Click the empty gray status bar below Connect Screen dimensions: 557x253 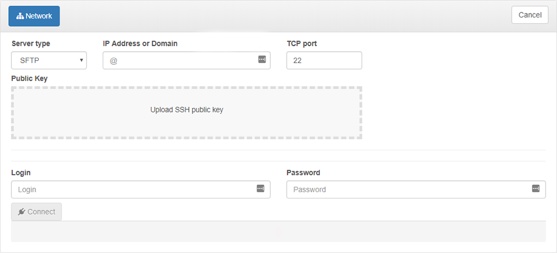pyautogui.click(x=278, y=231)
